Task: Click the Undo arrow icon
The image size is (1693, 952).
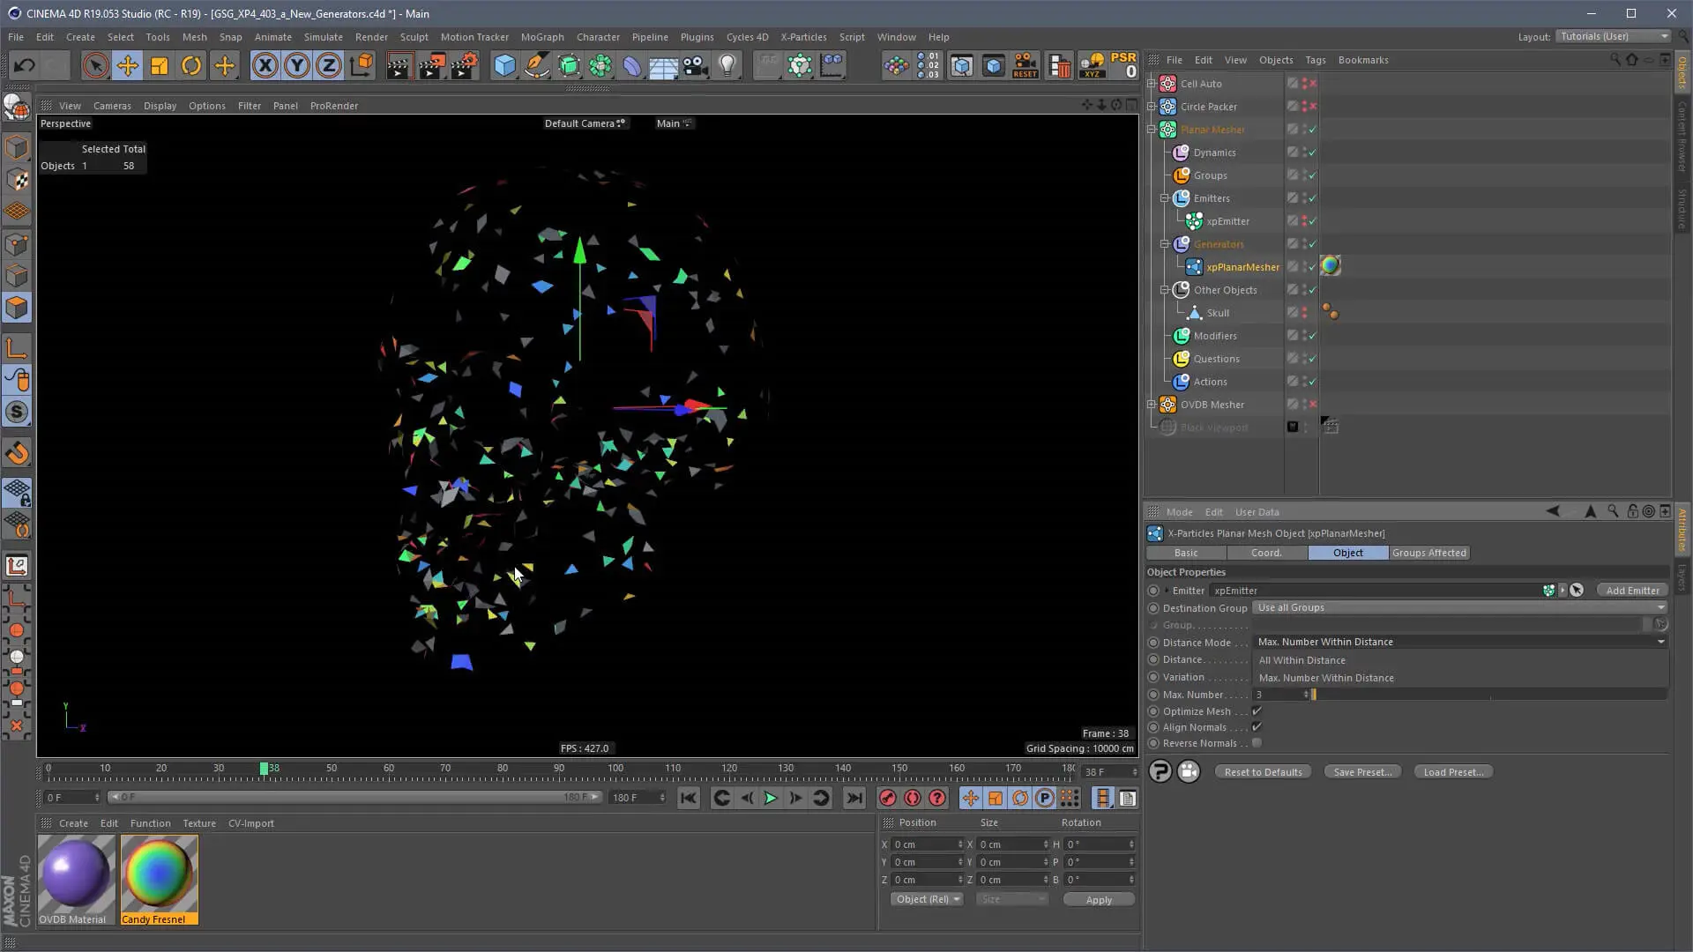Action: pos(25,65)
